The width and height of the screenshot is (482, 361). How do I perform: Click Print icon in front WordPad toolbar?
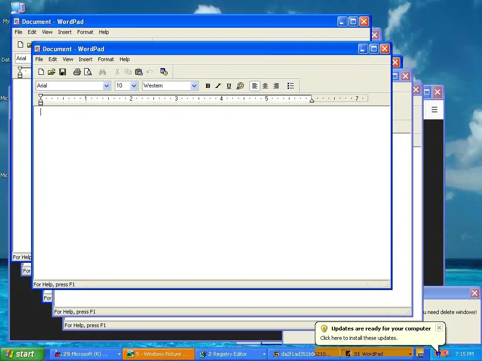[x=77, y=72]
